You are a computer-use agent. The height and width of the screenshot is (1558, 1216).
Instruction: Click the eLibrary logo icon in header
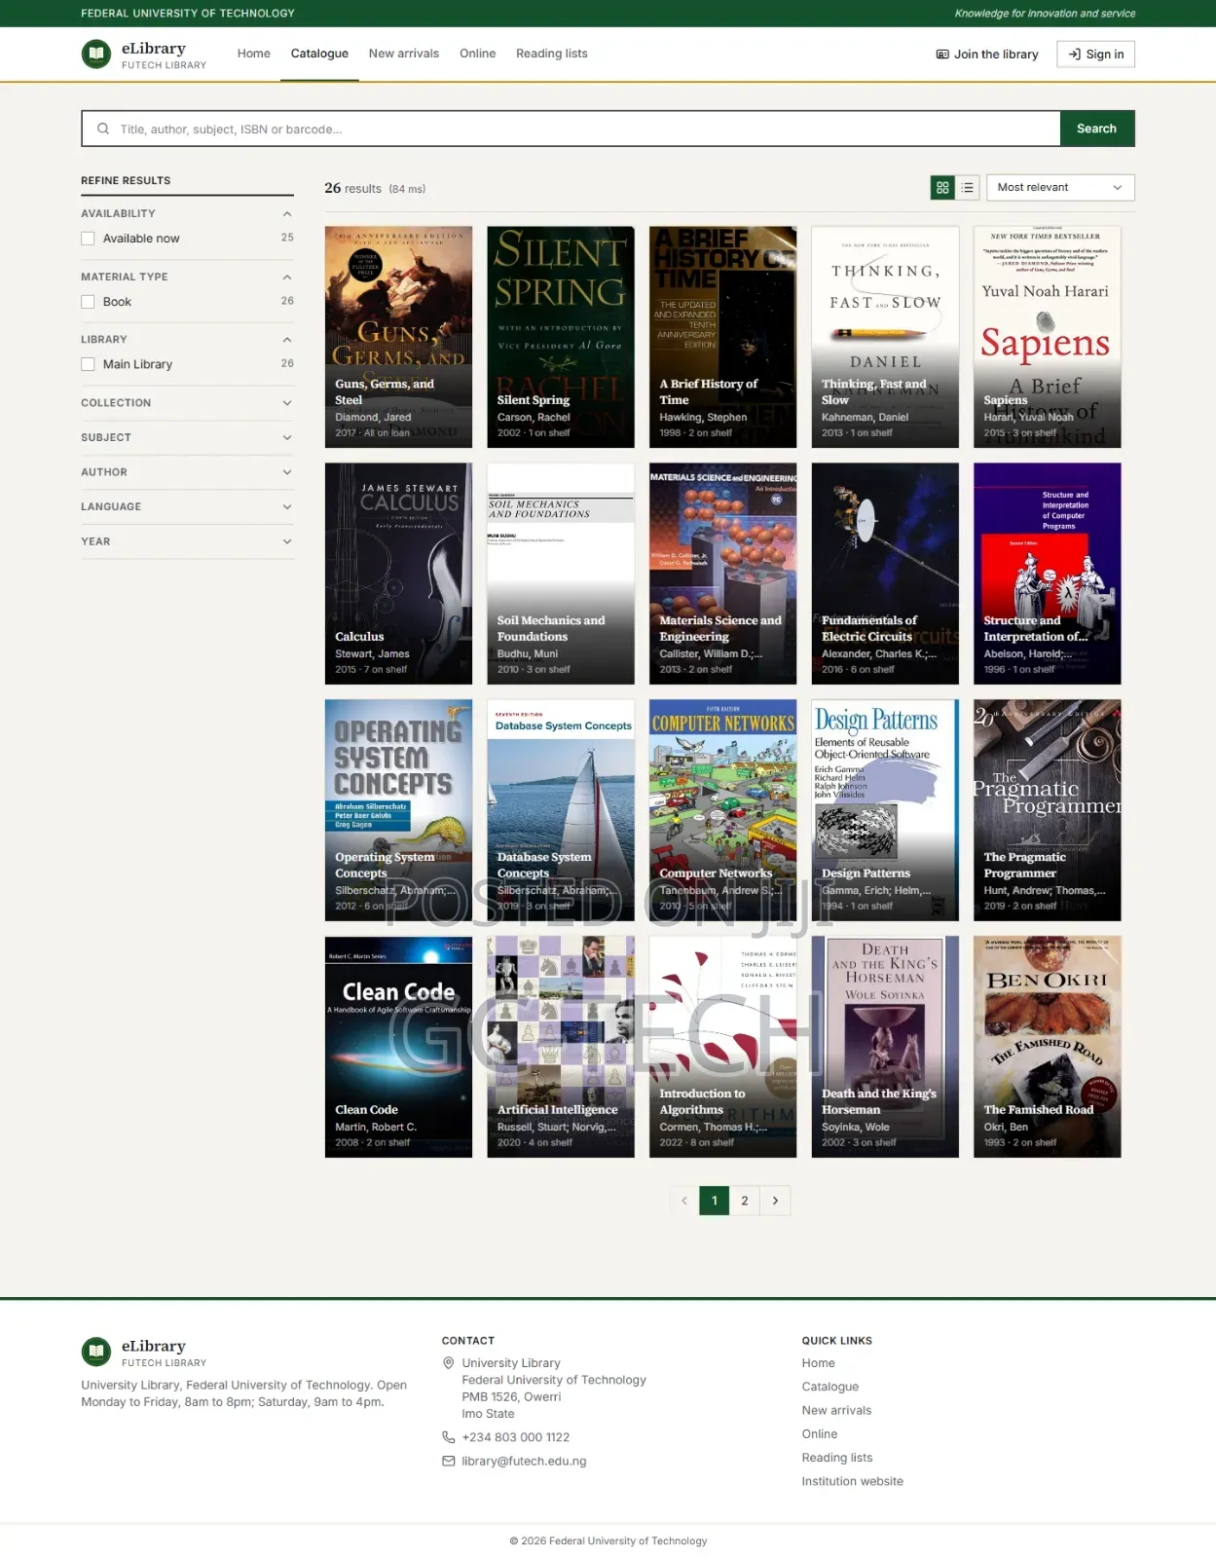coord(96,54)
